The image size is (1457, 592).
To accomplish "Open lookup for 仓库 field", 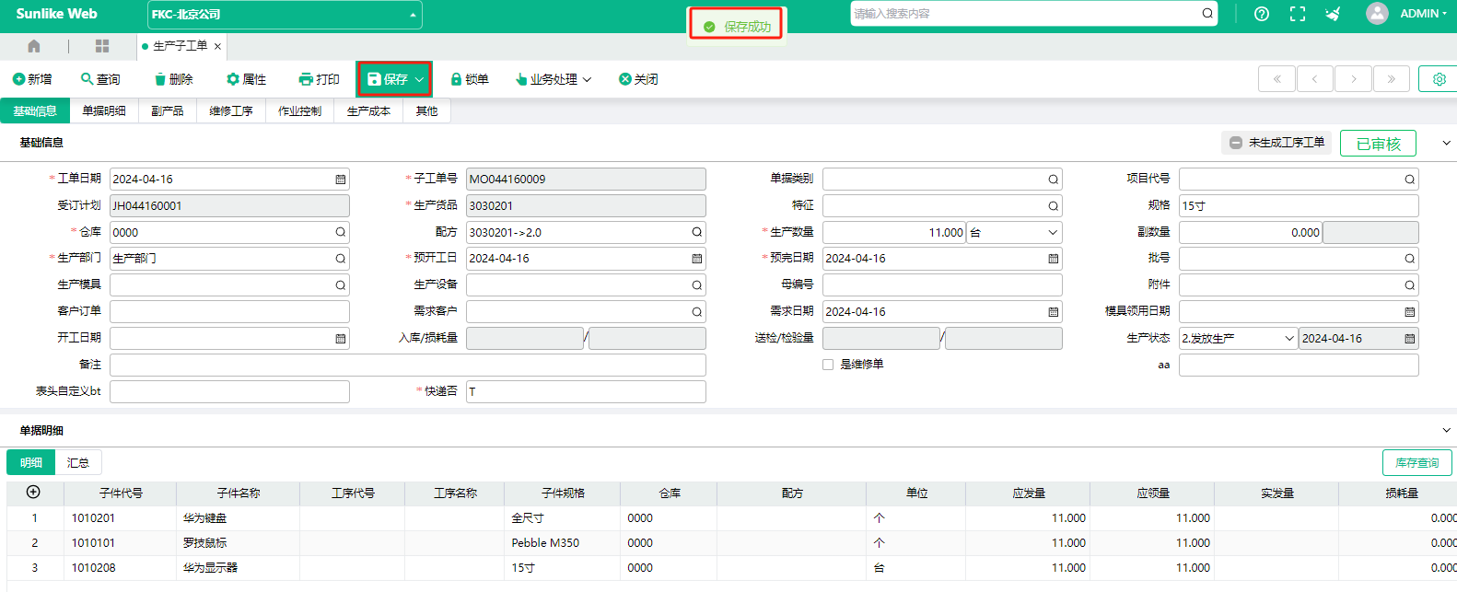I will (x=341, y=233).
